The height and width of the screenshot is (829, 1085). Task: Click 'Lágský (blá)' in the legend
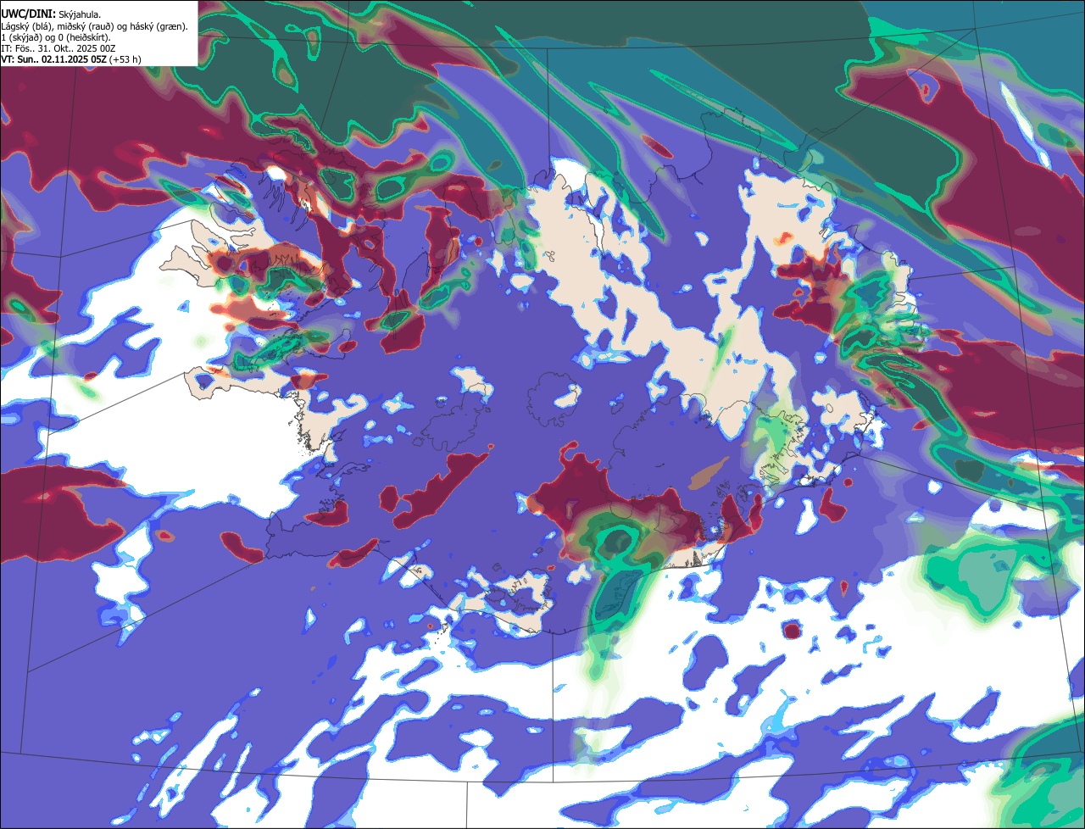coord(26,27)
